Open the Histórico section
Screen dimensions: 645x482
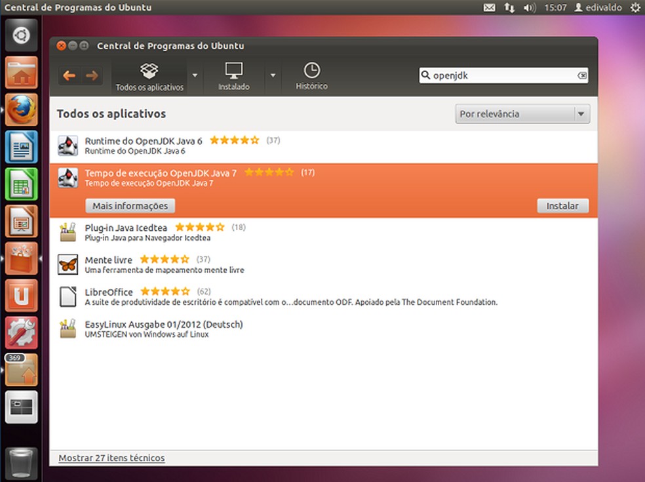(311, 77)
